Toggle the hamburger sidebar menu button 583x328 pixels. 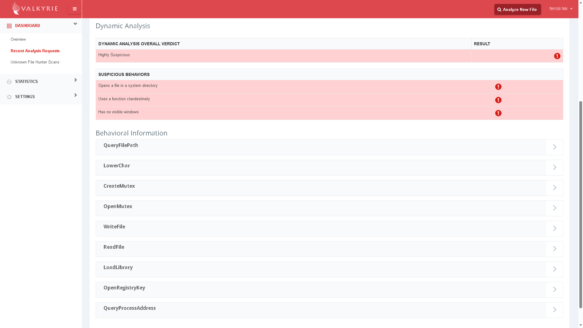pos(74,9)
